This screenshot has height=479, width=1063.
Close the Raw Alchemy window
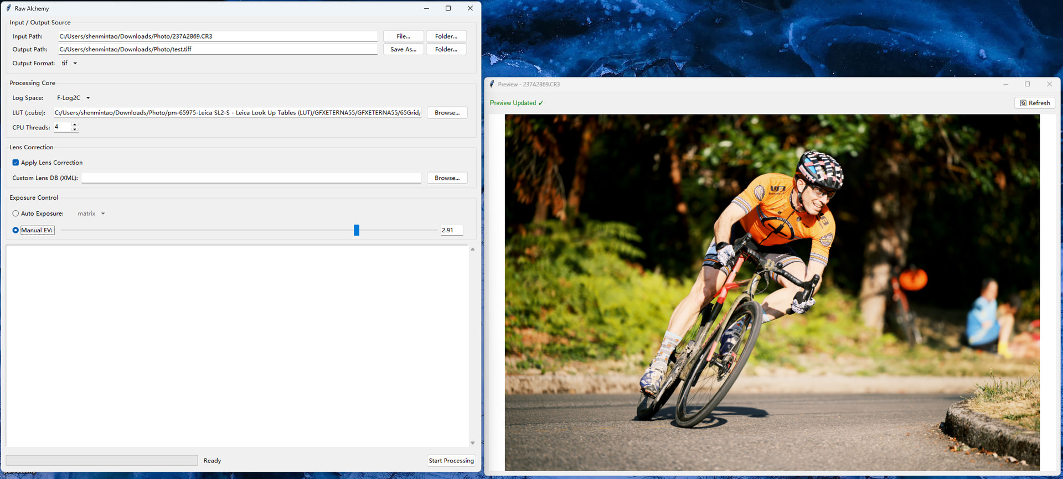pos(470,8)
